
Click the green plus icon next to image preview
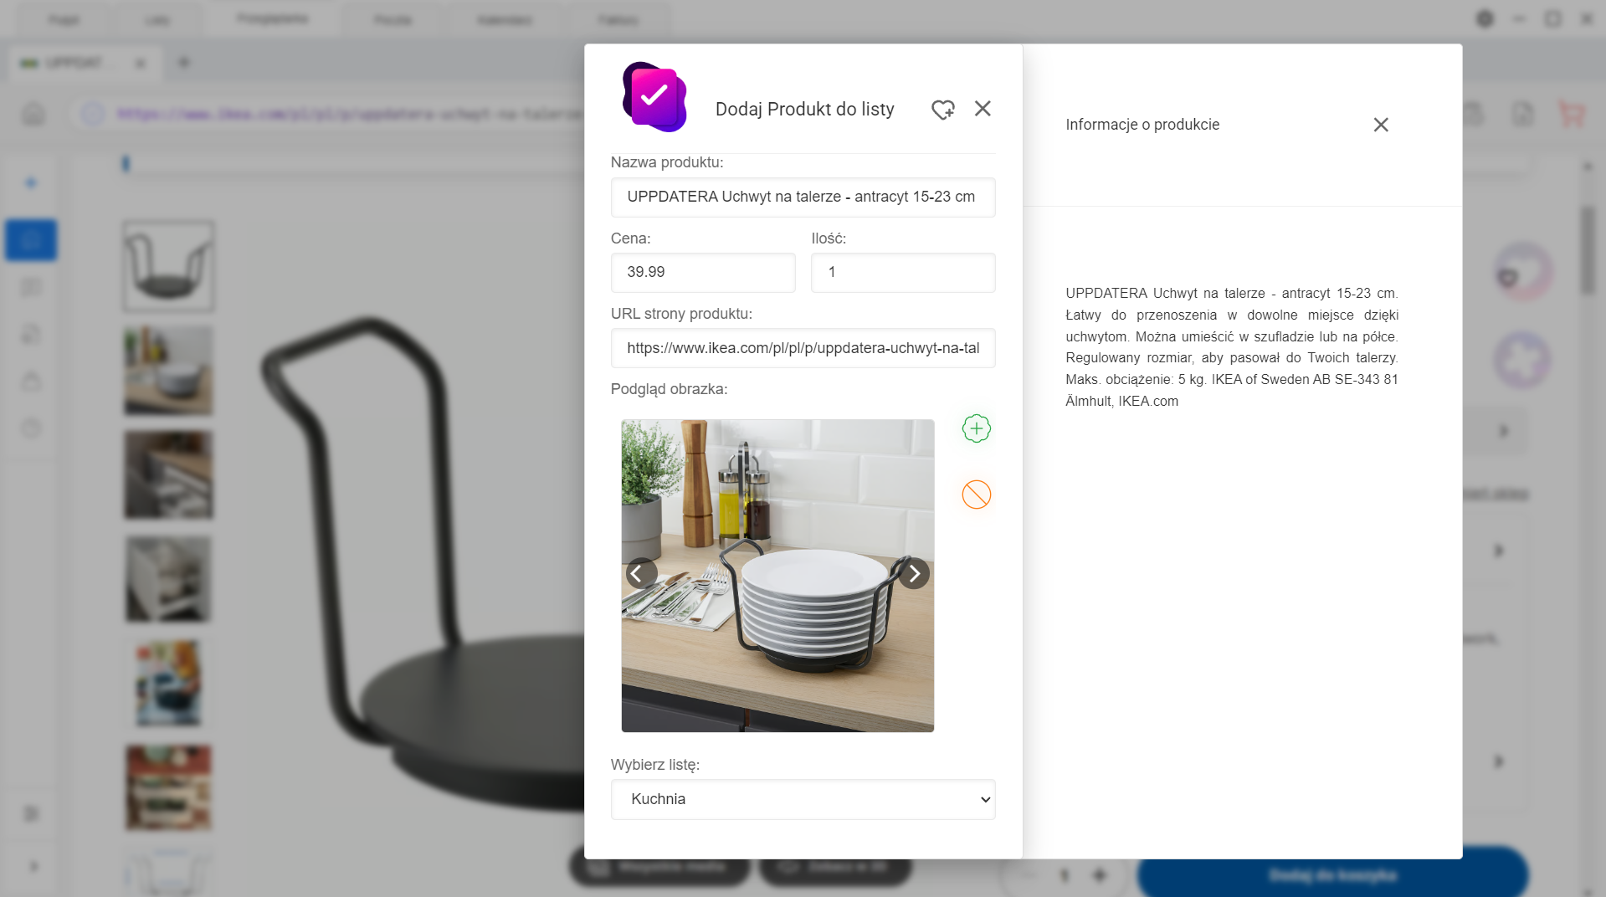click(976, 428)
